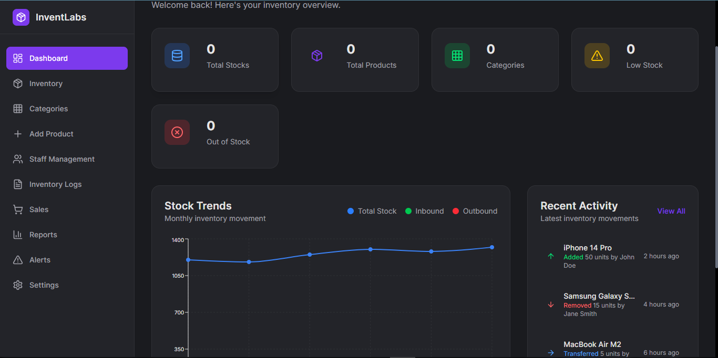Click the last data point on Stock Trends line

click(492, 247)
